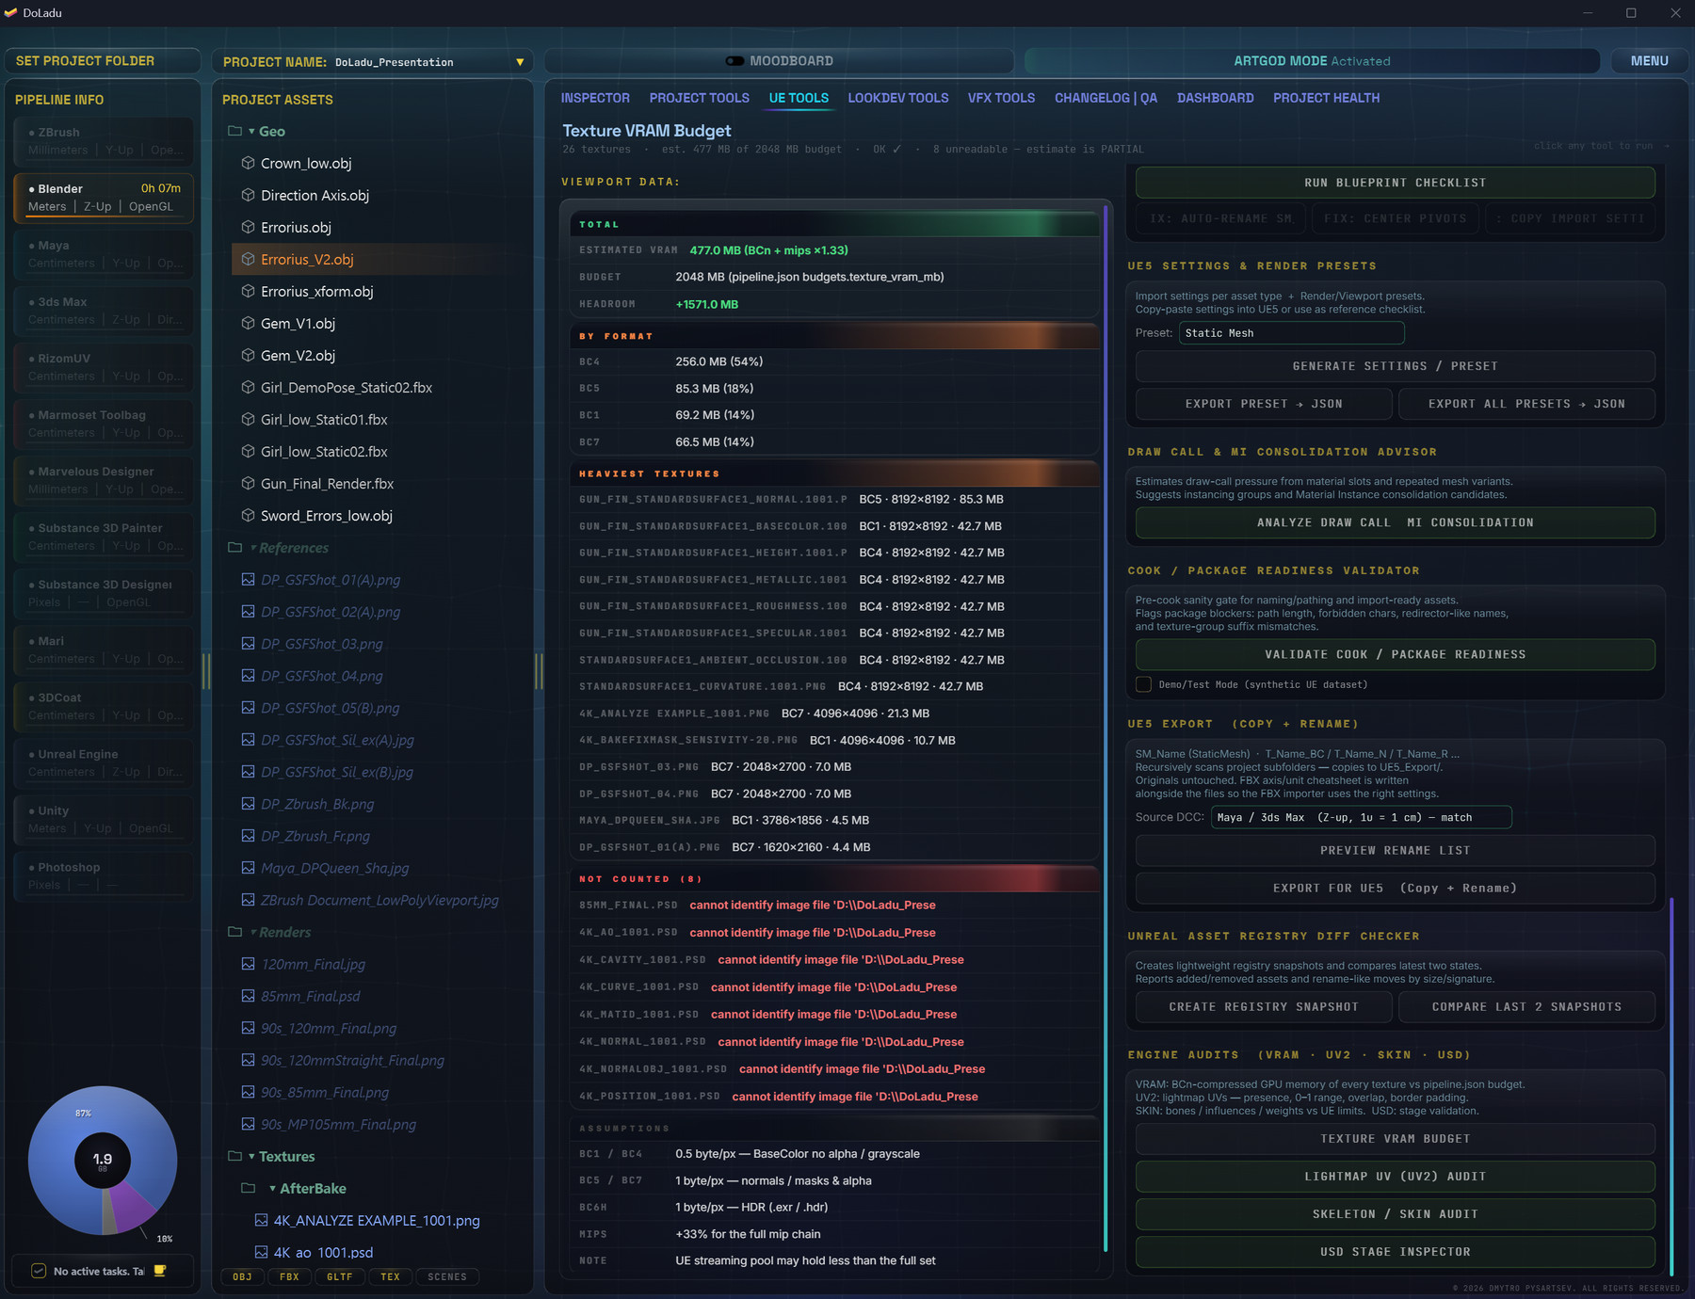The image size is (1695, 1299).
Task: Click the image icon beside Maya_DPQueen_Sha.jpg
Action: tap(248, 867)
